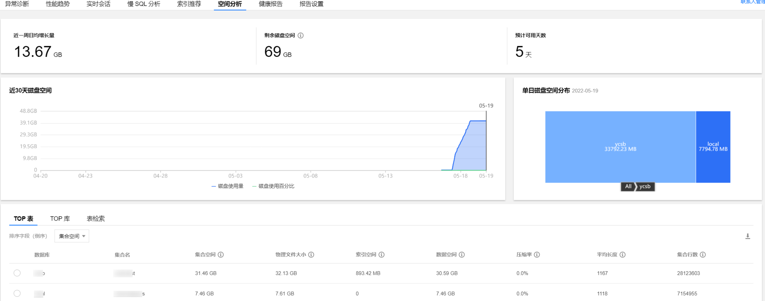Image resolution: width=765 pixels, height=301 pixels.
Task: Open the 集合空间 sort field dropdown
Action: tap(72, 236)
